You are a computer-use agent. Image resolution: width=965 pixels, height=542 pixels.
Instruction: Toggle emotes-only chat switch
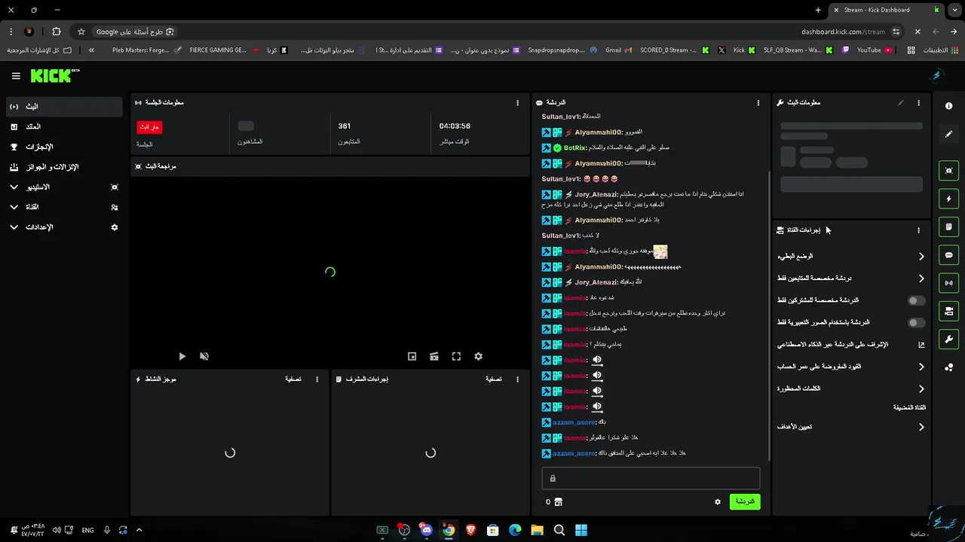[x=915, y=323]
